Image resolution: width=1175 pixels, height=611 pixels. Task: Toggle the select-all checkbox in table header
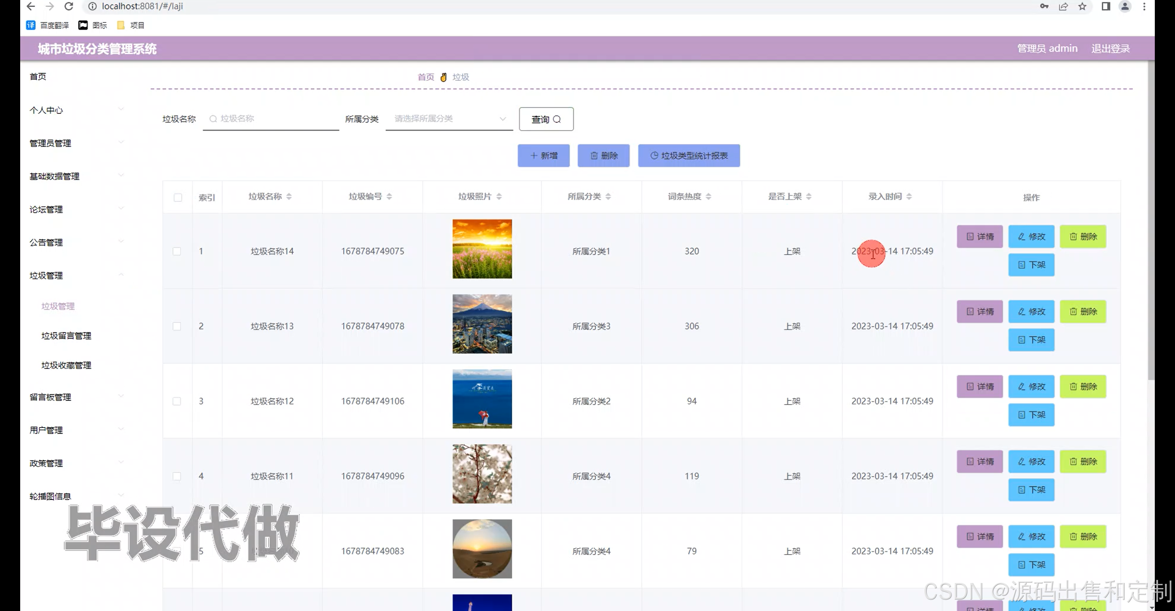pos(178,198)
